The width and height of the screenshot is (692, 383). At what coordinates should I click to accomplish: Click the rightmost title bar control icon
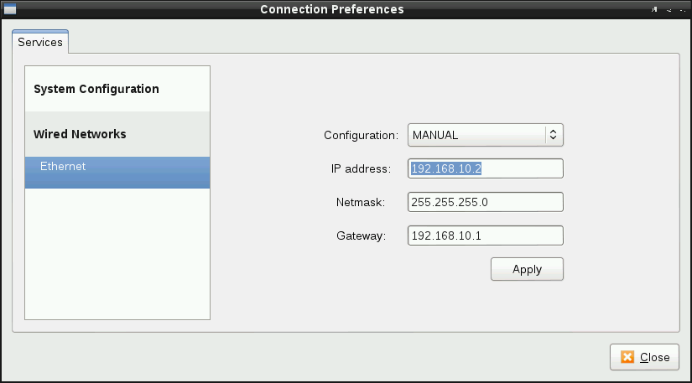click(x=683, y=10)
